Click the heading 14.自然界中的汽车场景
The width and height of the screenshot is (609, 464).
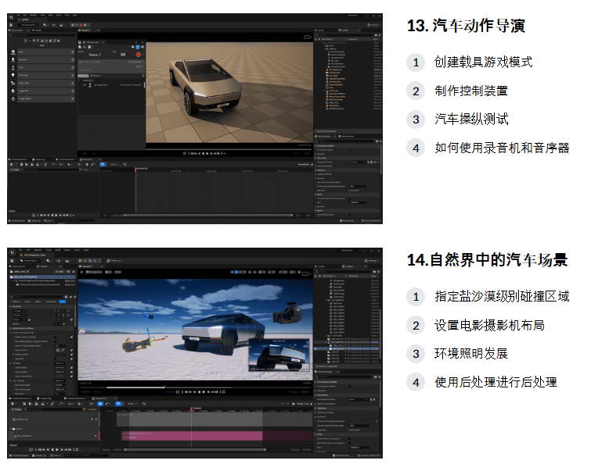[x=487, y=259]
